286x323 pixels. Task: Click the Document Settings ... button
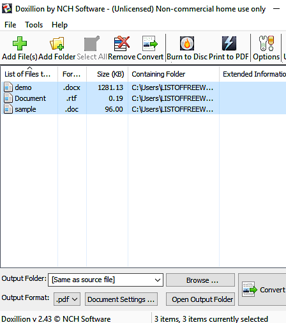point(121,299)
